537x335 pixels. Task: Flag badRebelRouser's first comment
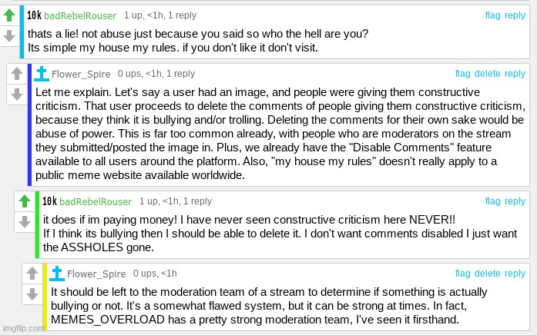click(x=493, y=15)
